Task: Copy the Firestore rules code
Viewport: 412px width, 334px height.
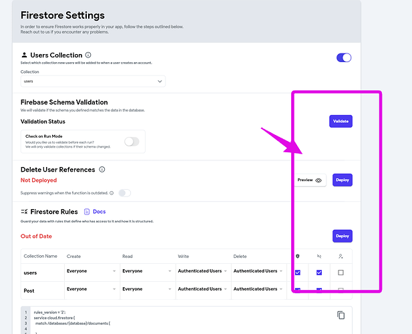Action: 341,315
